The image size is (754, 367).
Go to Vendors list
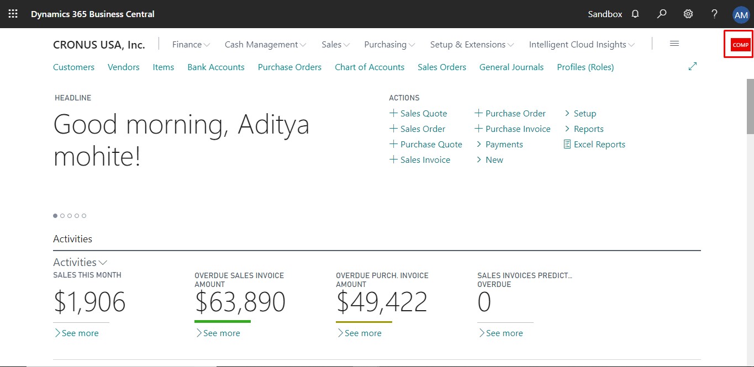tap(124, 67)
